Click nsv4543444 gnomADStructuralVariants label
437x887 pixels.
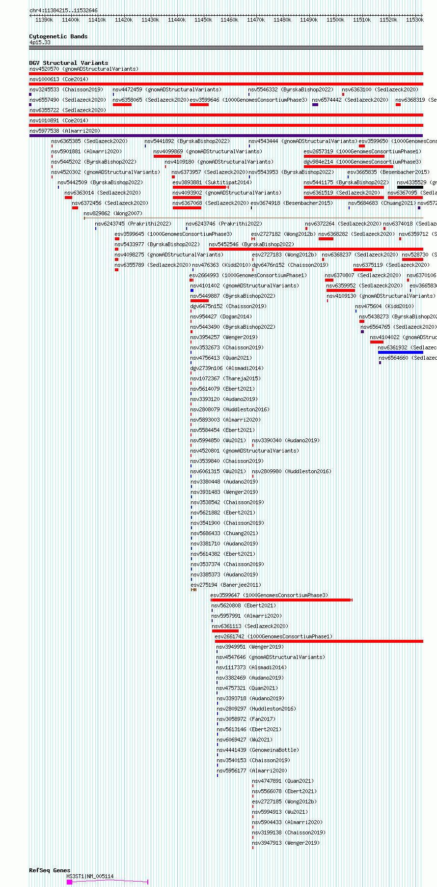click(x=303, y=141)
